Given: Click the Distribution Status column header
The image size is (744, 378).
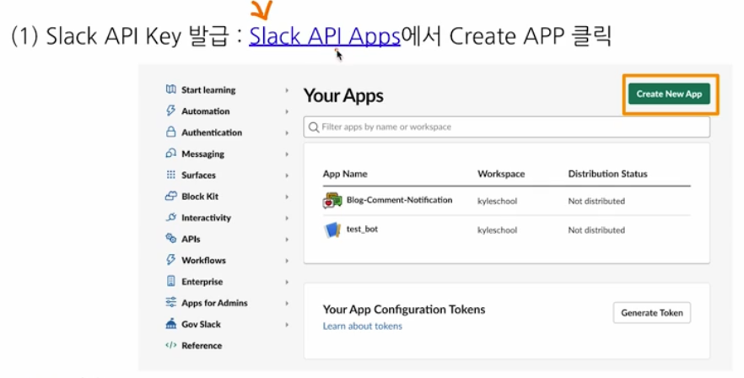Looking at the screenshot, I should (x=608, y=174).
